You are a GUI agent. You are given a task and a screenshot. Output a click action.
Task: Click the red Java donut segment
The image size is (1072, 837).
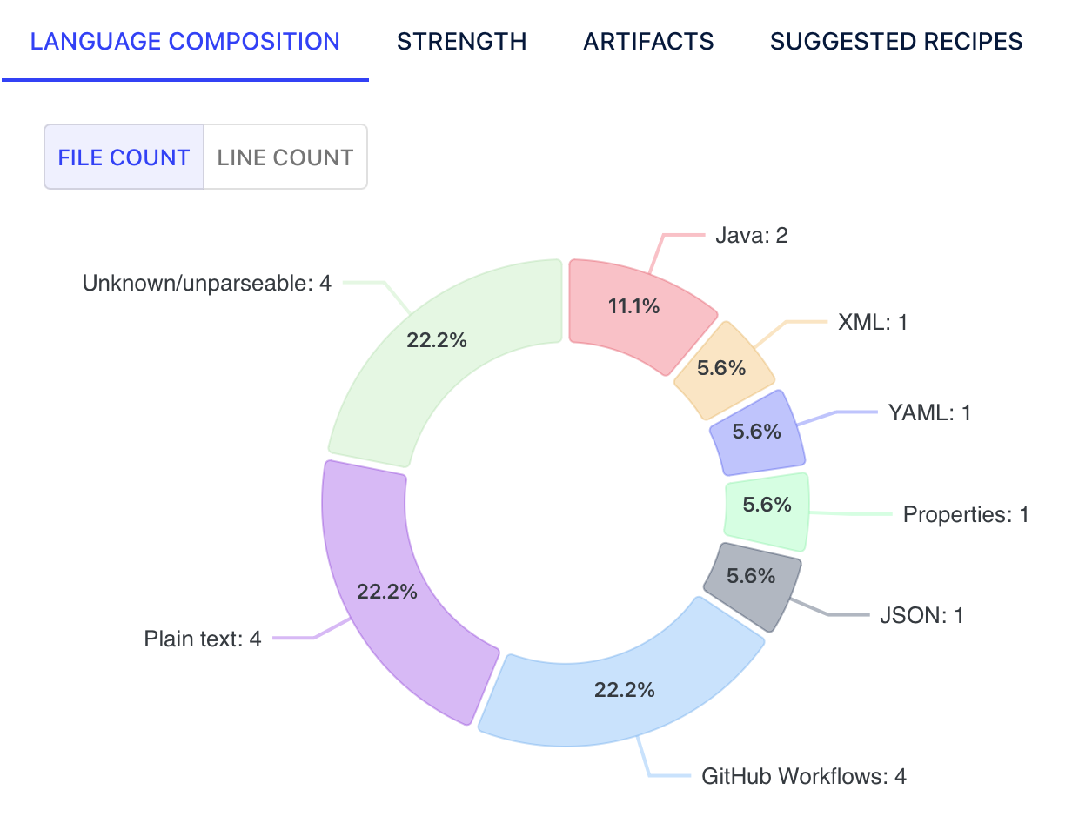pyautogui.click(x=633, y=309)
